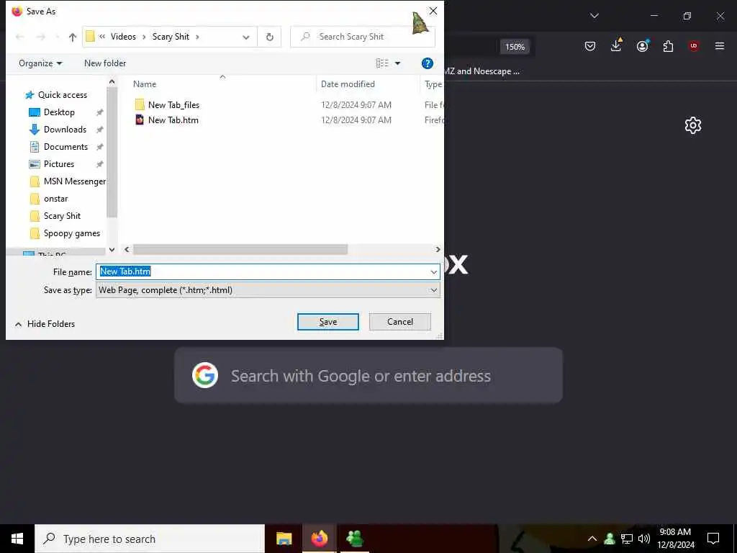
Task: Select the New Tab.htm file
Action: 173,120
